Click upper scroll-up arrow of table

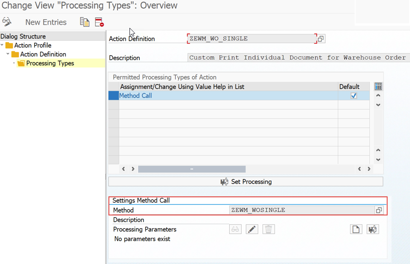click(378, 96)
